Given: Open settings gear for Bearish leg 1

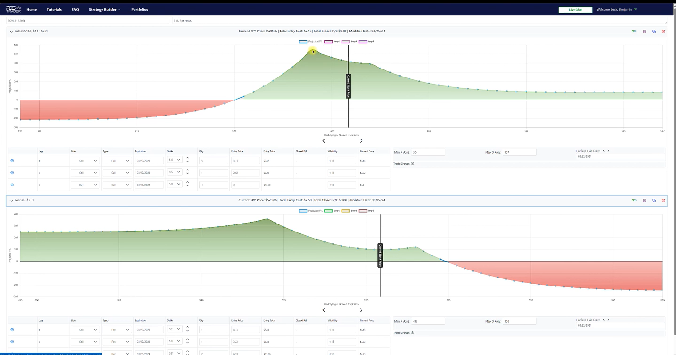Looking at the screenshot, I should click(12, 330).
